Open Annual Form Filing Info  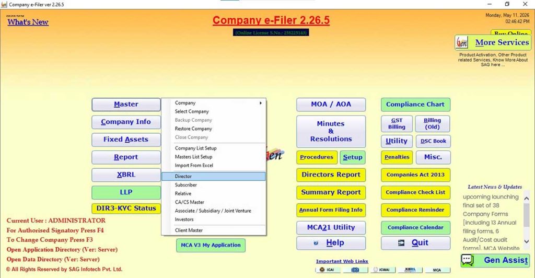click(x=331, y=210)
